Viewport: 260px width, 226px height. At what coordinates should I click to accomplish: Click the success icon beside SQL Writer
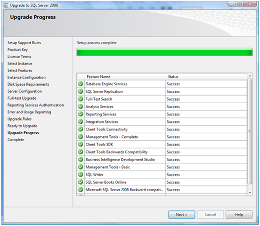click(81, 174)
